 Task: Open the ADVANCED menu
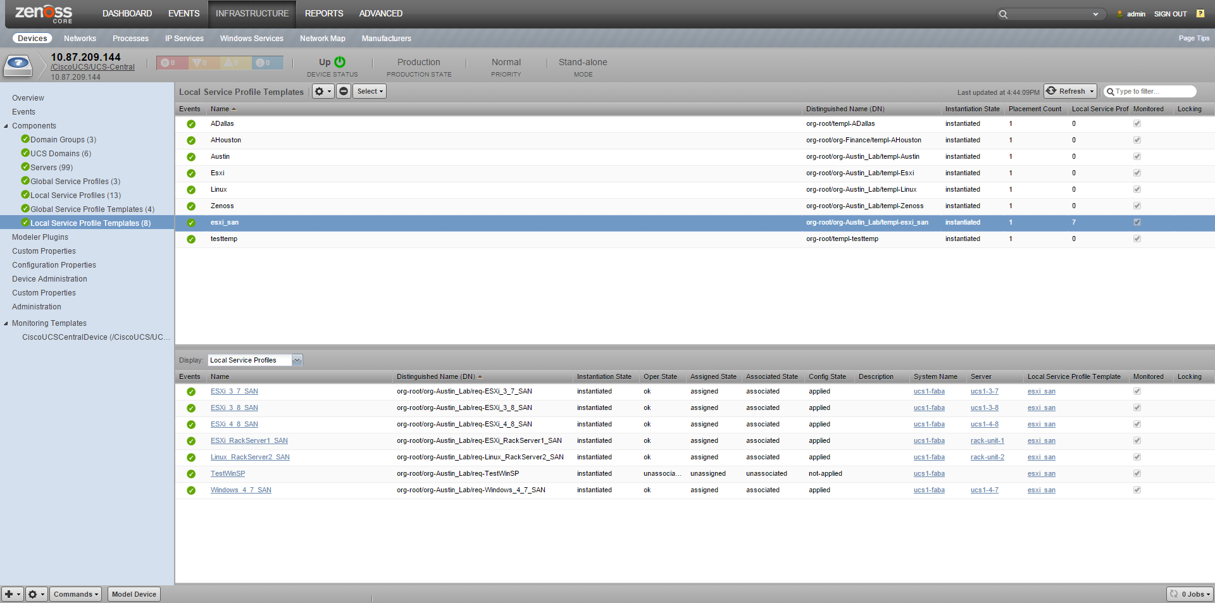(x=381, y=13)
